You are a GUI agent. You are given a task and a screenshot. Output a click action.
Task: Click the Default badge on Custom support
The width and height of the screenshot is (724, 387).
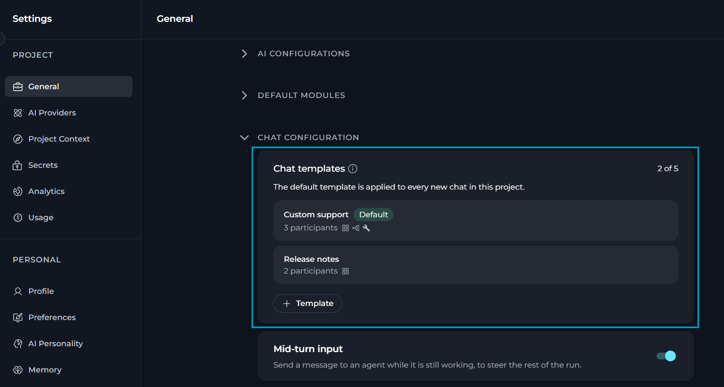click(374, 215)
